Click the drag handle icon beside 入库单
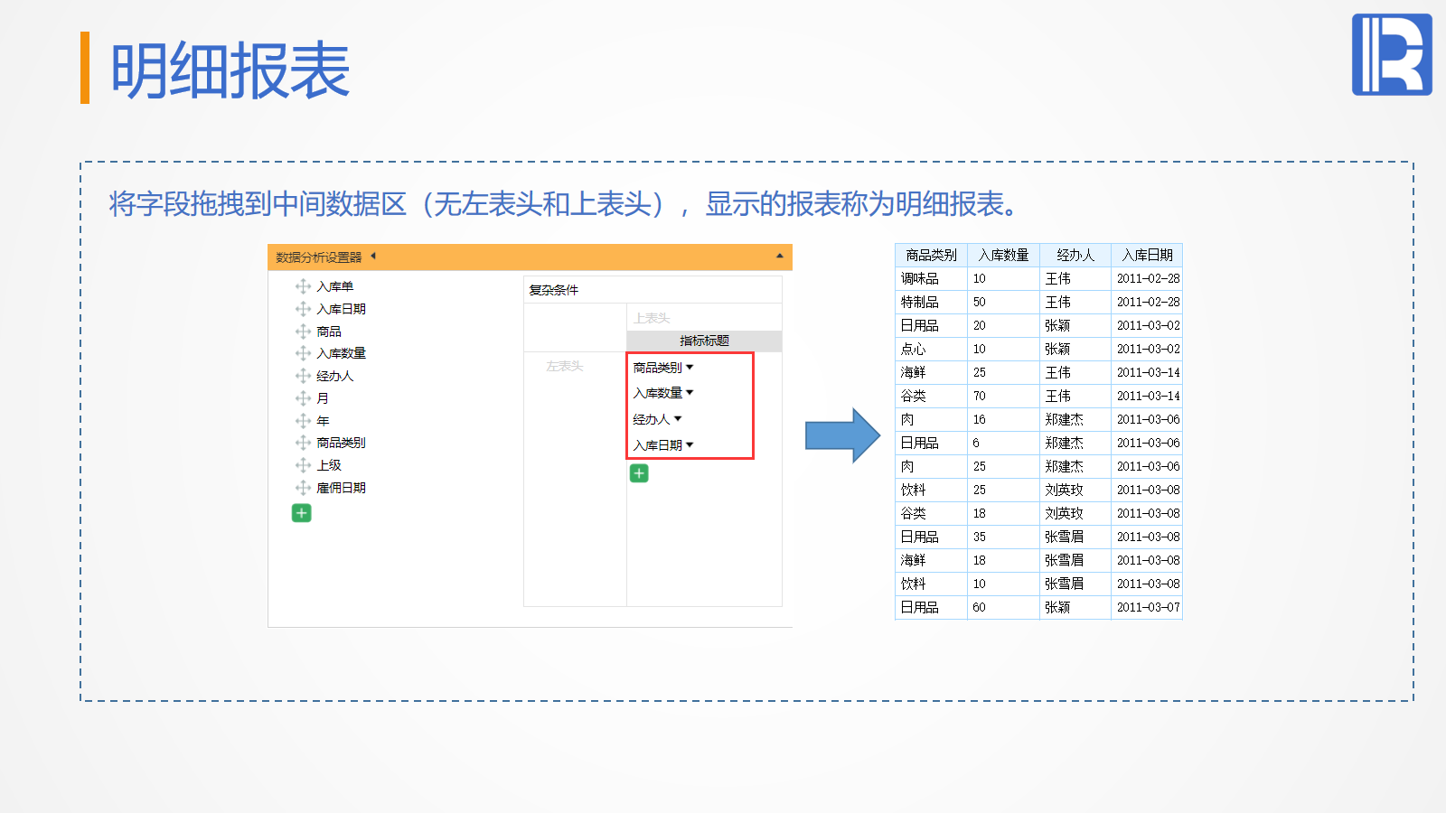This screenshot has height=813, width=1446. [303, 286]
